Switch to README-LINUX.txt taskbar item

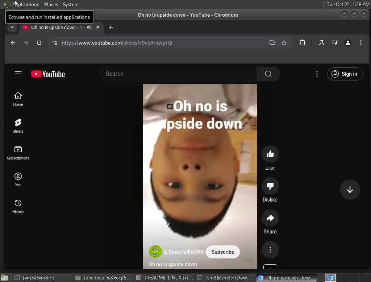pos(165,278)
